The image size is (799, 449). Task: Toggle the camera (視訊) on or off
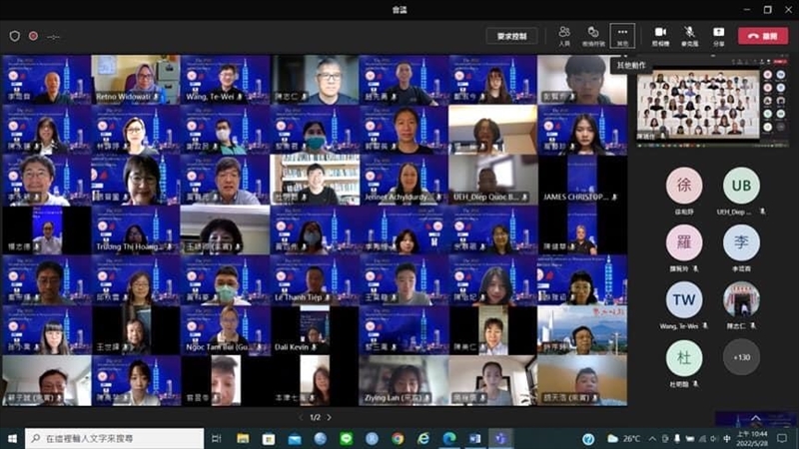pyautogui.click(x=660, y=36)
